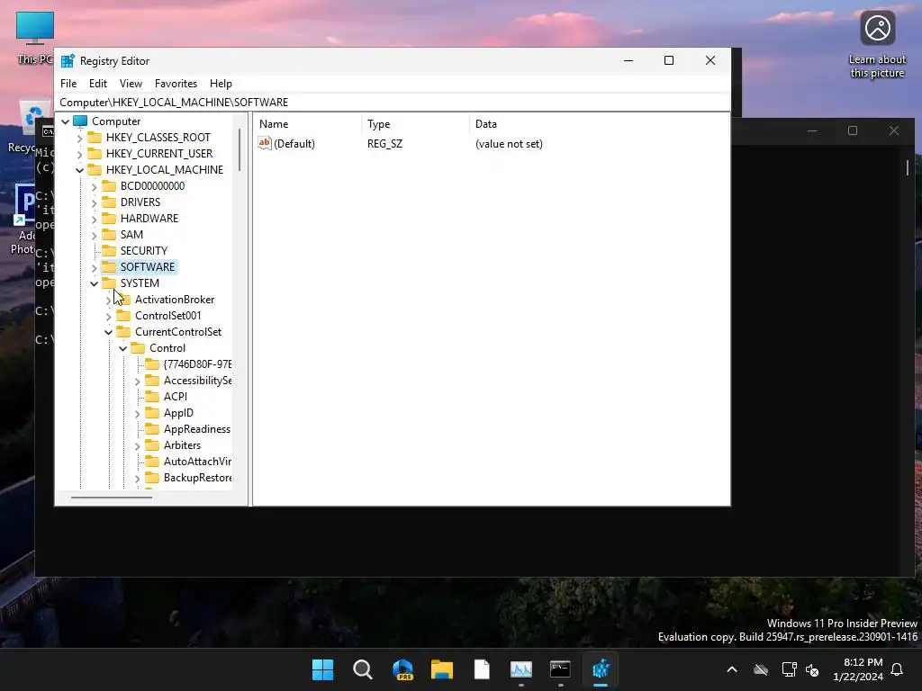
Task: Open the File menu
Action: 68,84
